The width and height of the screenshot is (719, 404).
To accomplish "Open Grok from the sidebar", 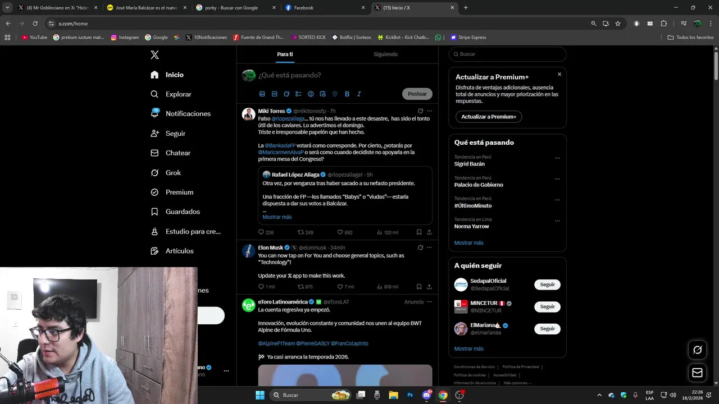I will 166,173.
